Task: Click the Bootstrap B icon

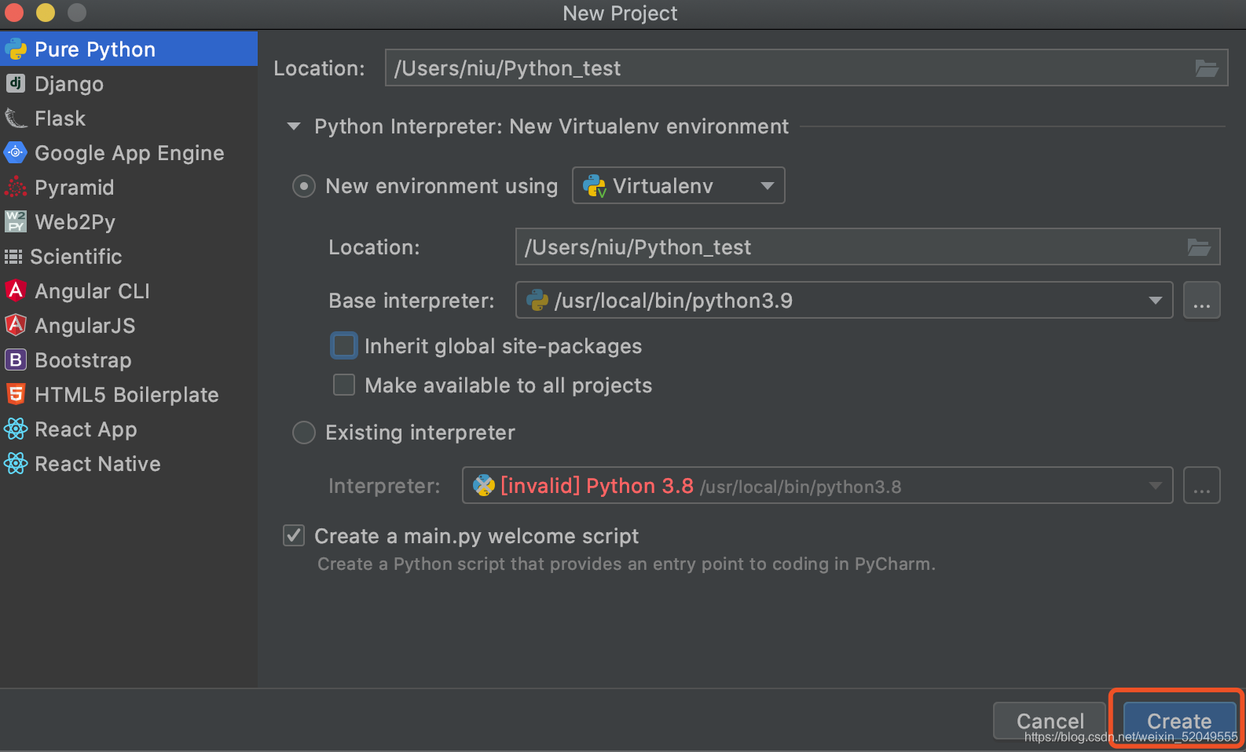Action: click(16, 360)
